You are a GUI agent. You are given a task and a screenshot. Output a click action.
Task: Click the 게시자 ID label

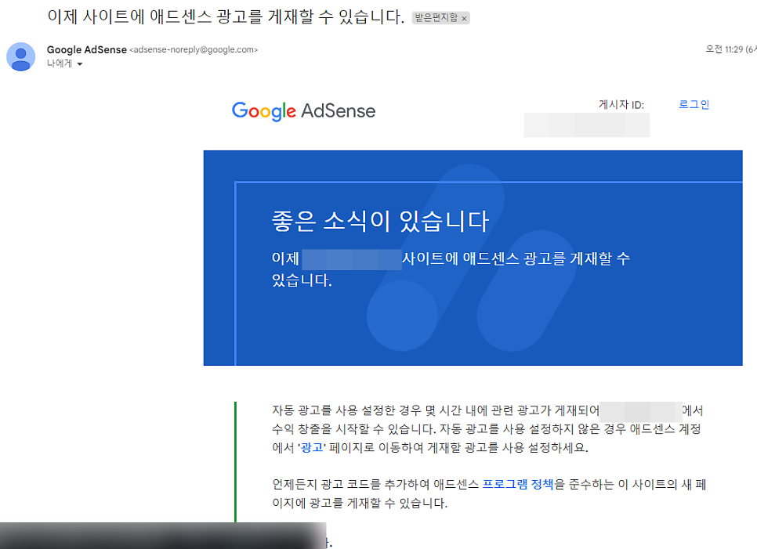[x=621, y=105]
